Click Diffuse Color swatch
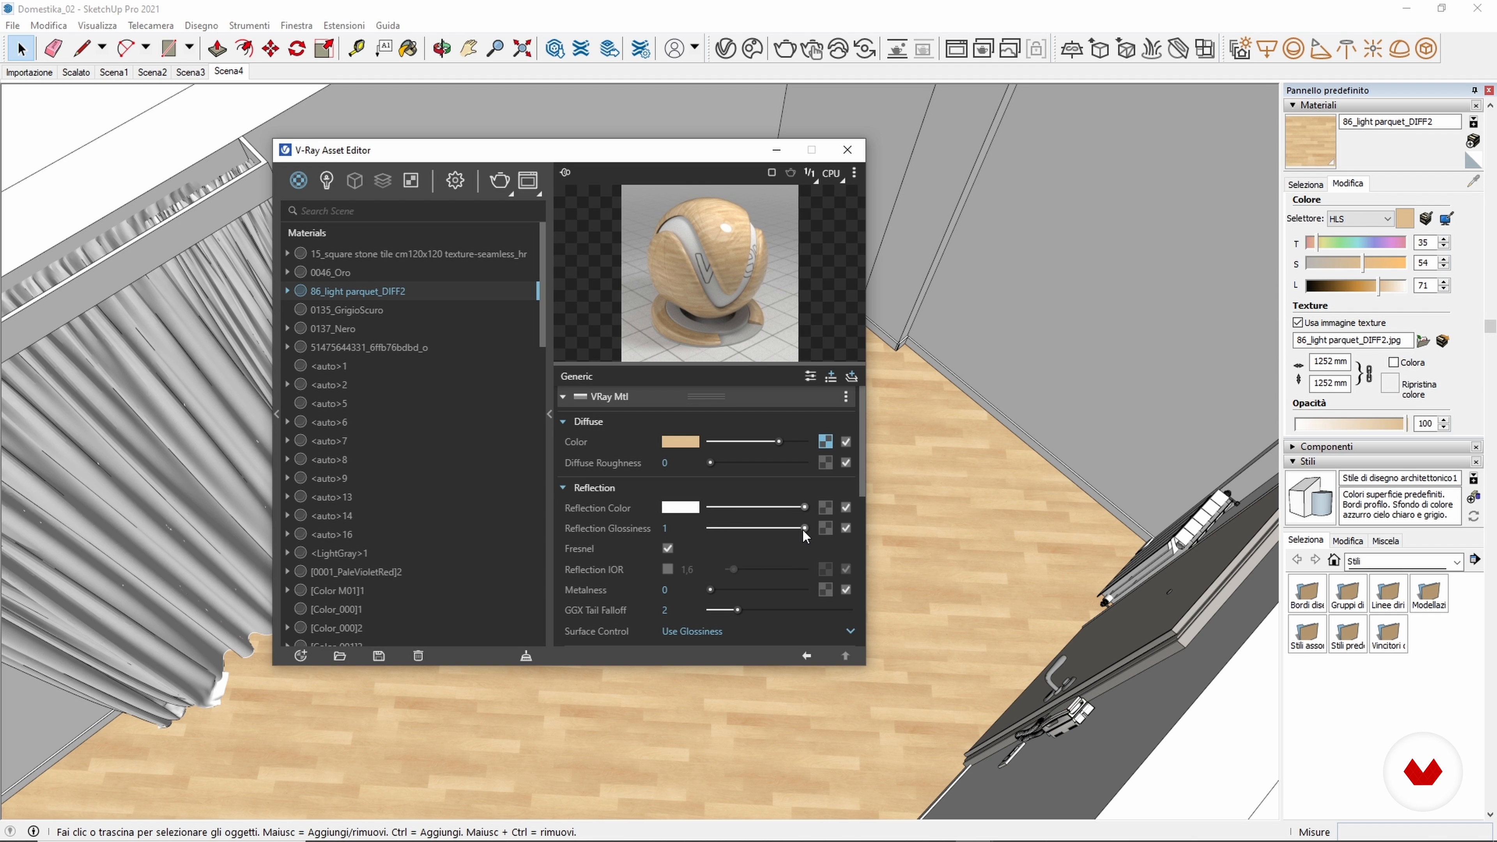The image size is (1497, 842). point(681,442)
